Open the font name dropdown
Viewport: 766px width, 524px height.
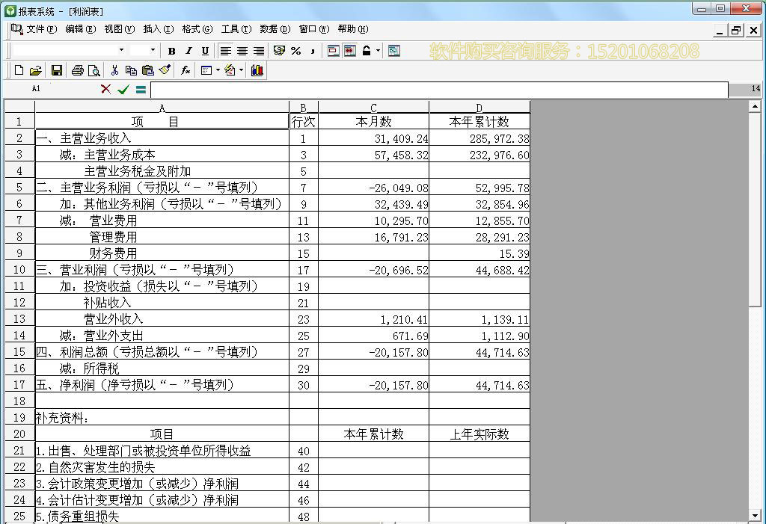pyautogui.click(x=122, y=51)
